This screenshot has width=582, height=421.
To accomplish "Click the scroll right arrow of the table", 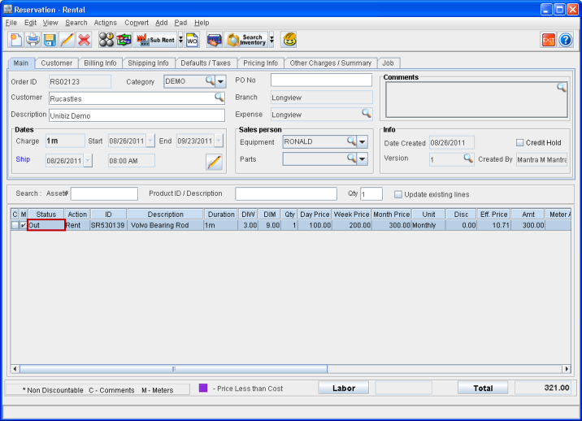I will click(567, 369).
